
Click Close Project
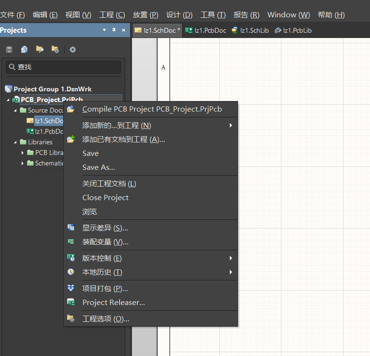(150, 197)
